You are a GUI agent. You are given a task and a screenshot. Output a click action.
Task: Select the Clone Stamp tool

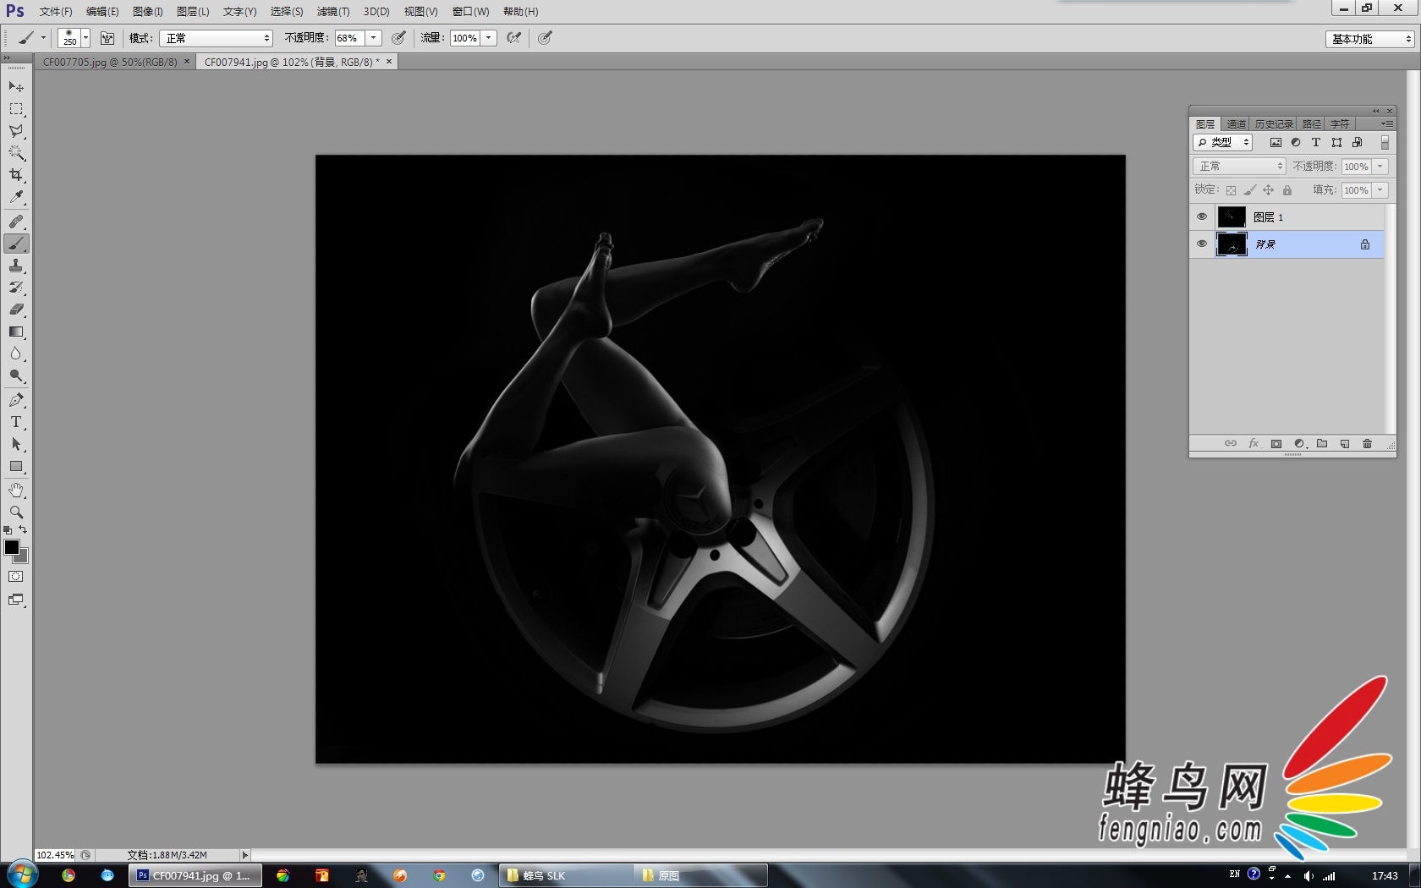pyautogui.click(x=16, y=266)
